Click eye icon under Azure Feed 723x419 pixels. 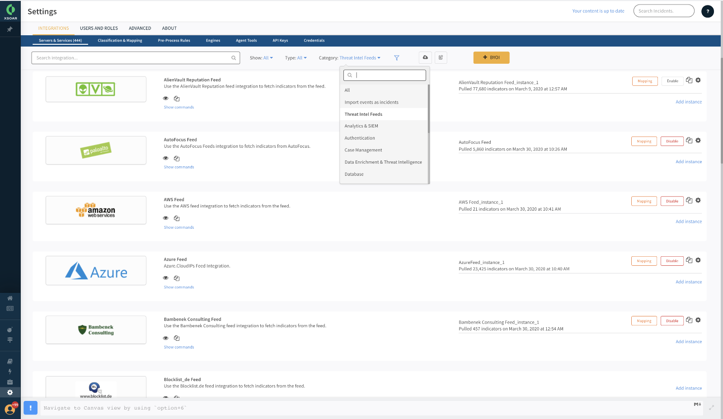click(166, 278)
